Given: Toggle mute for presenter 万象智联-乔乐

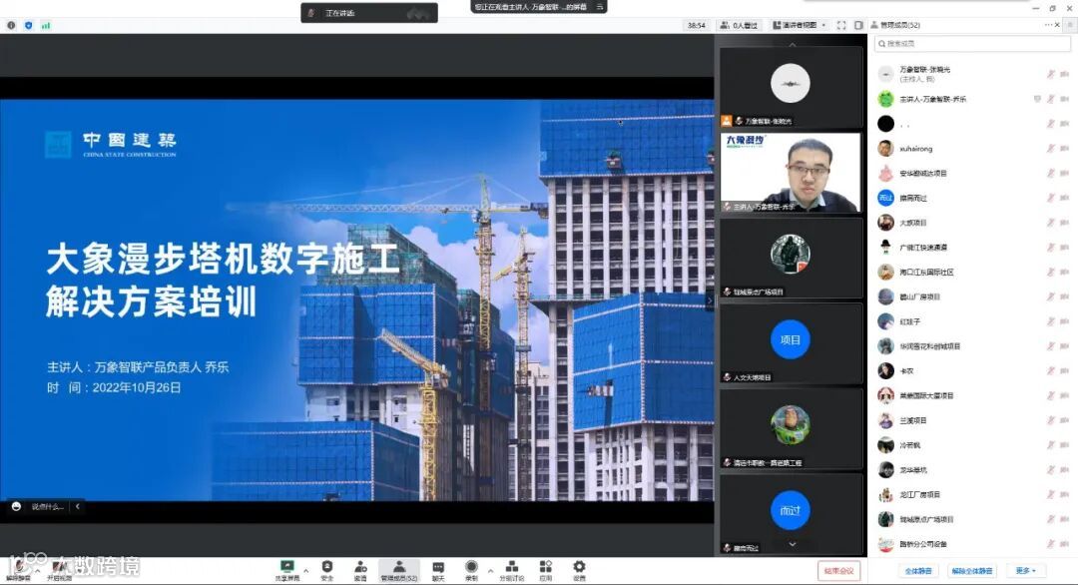Looking at the screenshot, I should click(x=1050, y=99).
